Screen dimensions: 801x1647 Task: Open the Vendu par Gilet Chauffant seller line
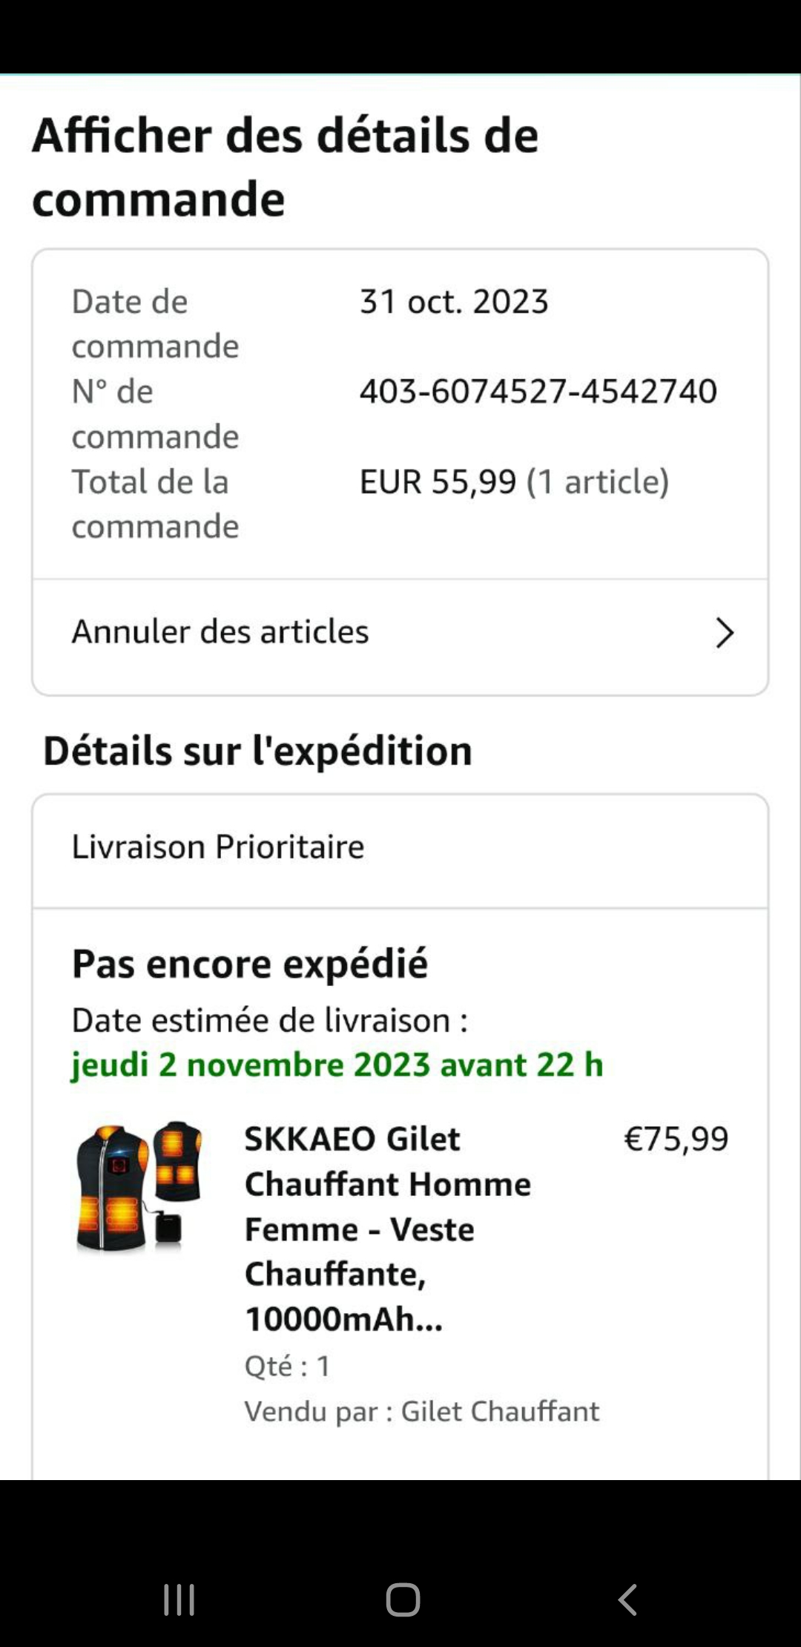point(421,1411)
